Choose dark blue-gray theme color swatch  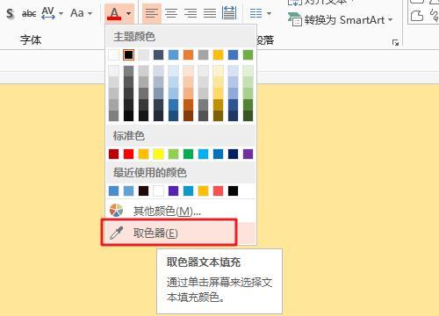[158, 54]
